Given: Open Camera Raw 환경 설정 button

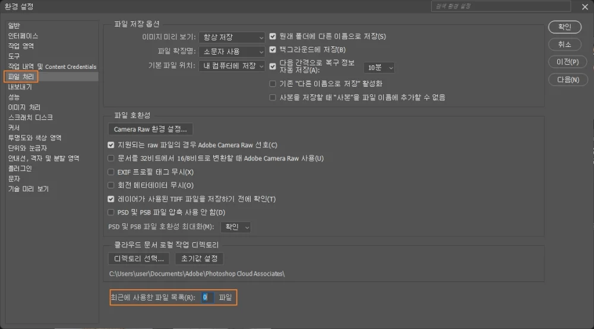Looking at the screenshot, I should coord(150,129).
